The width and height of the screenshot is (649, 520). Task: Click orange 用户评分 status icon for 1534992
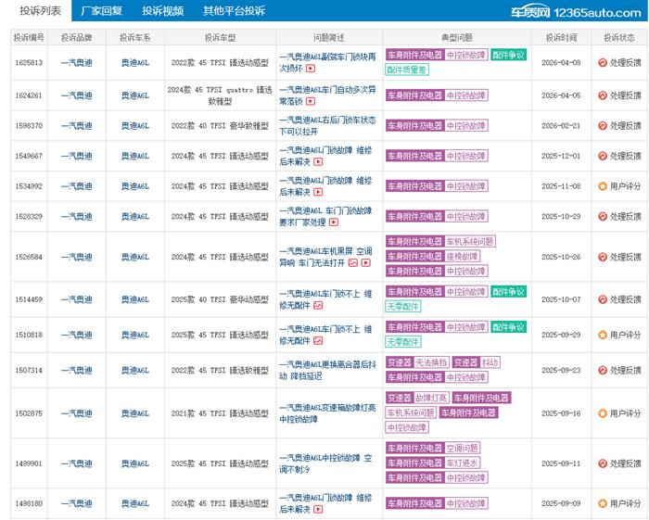(603, 186)
